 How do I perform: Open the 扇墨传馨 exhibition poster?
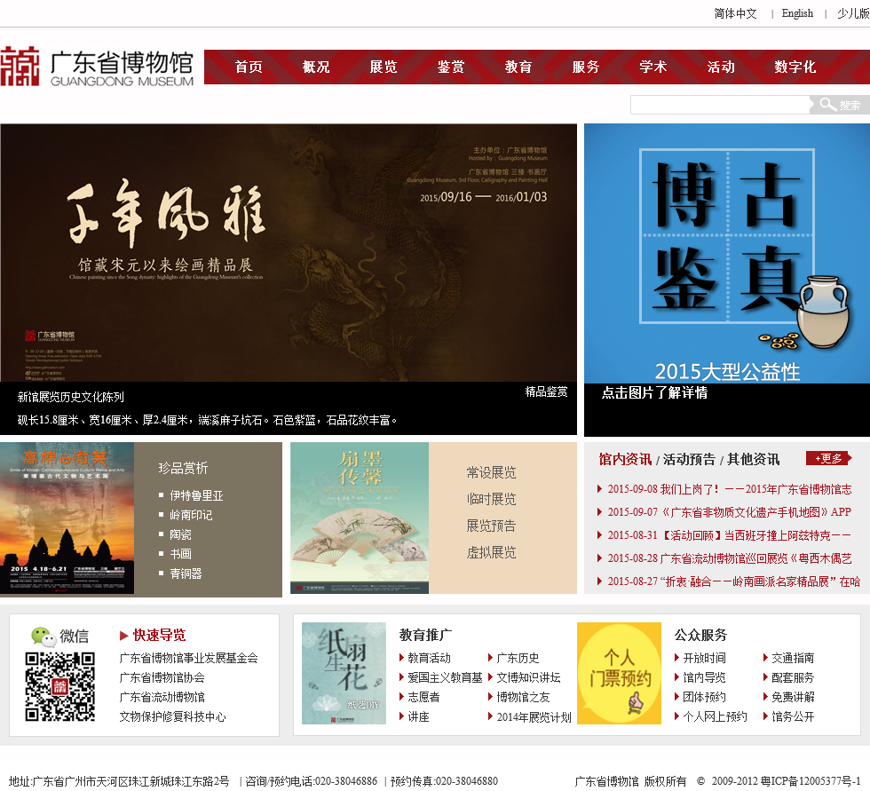point(360,518)
